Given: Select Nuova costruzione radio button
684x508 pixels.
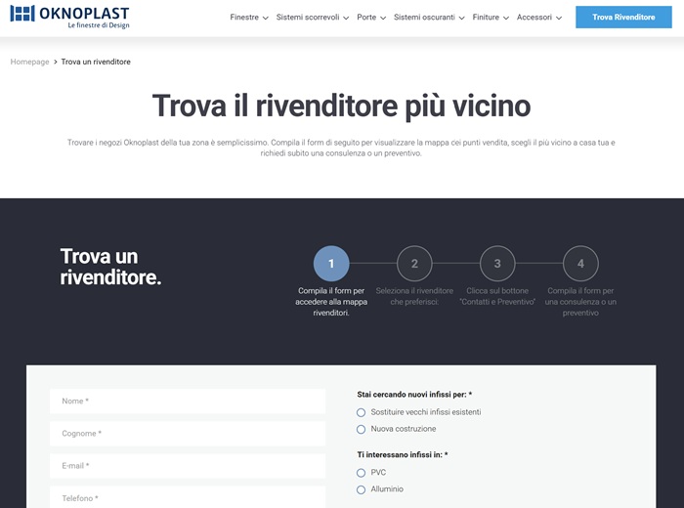Looking at the screenshot, I should pyautogui.click(x=361, y=430).
